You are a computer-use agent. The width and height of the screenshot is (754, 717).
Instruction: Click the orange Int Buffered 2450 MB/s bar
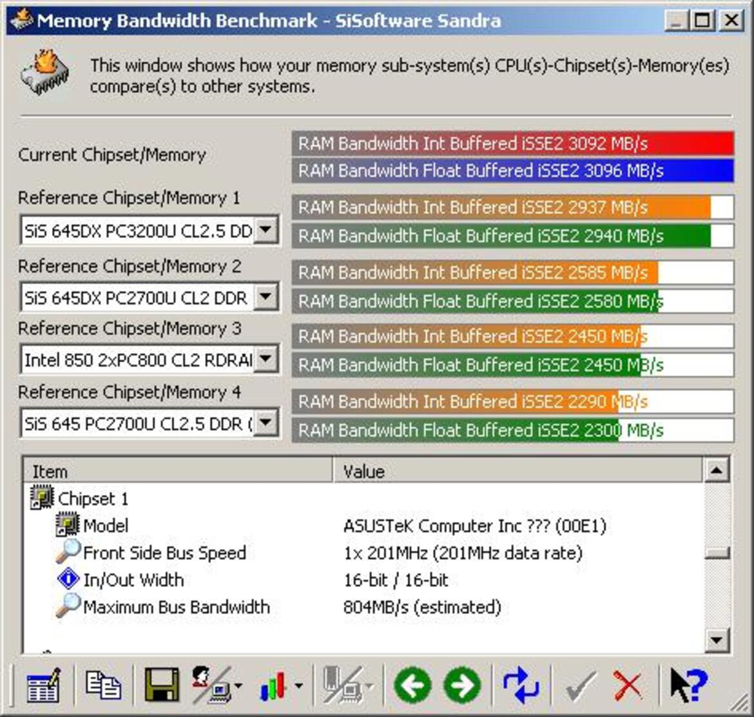(512, 336)
